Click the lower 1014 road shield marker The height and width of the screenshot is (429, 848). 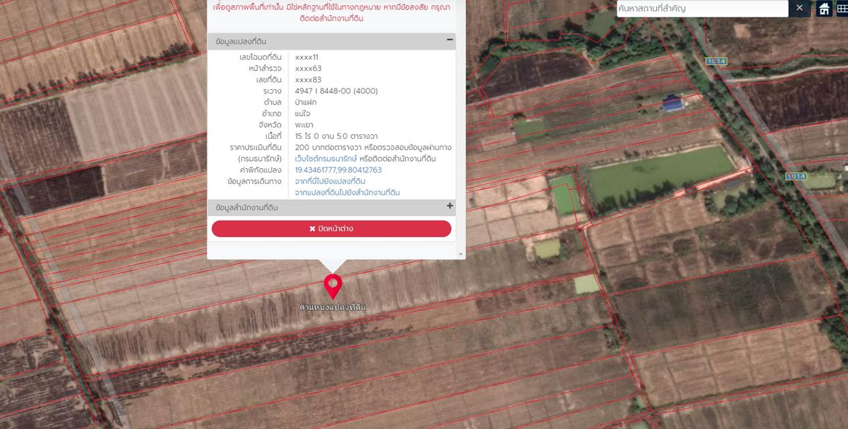796,176
